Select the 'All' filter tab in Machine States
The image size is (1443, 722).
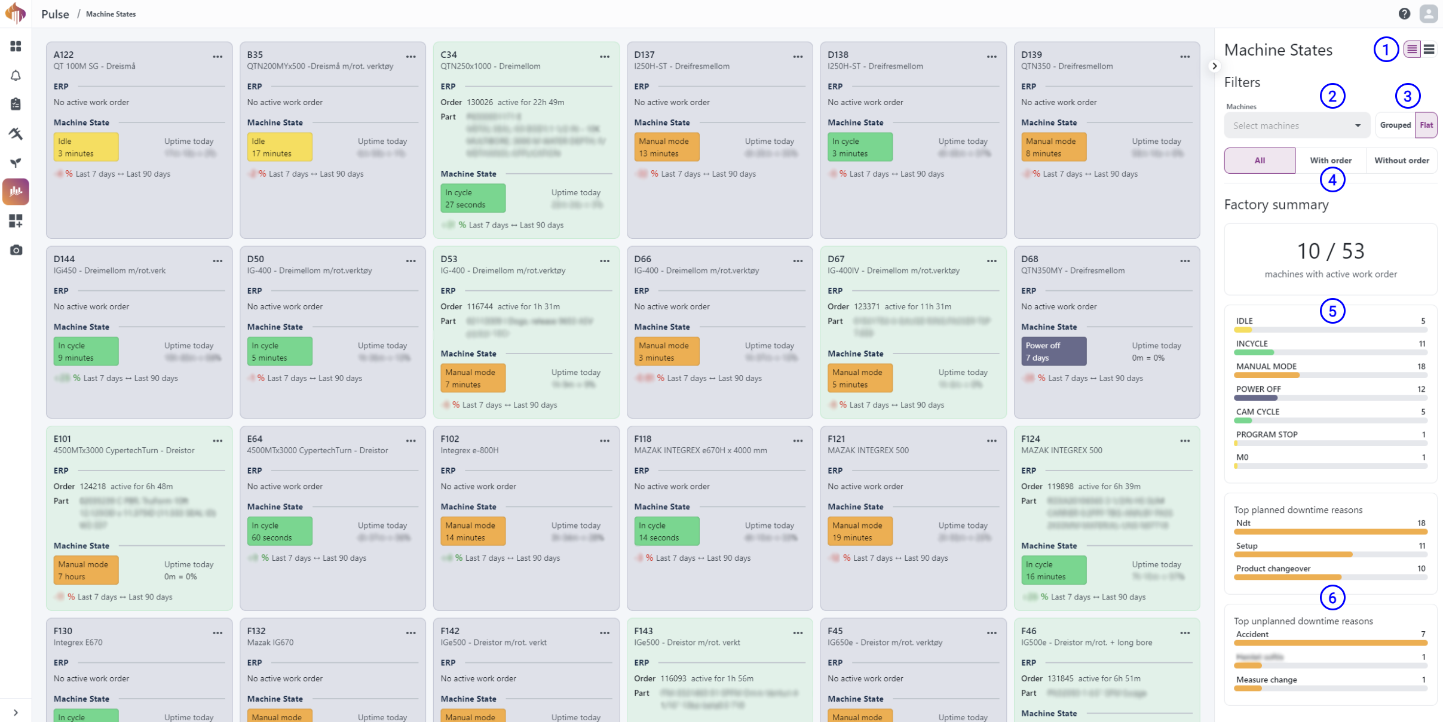[x=1258, y=160]
